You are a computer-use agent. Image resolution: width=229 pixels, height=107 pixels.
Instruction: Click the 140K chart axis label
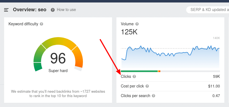pyautogui.click(x=216, y=38)
